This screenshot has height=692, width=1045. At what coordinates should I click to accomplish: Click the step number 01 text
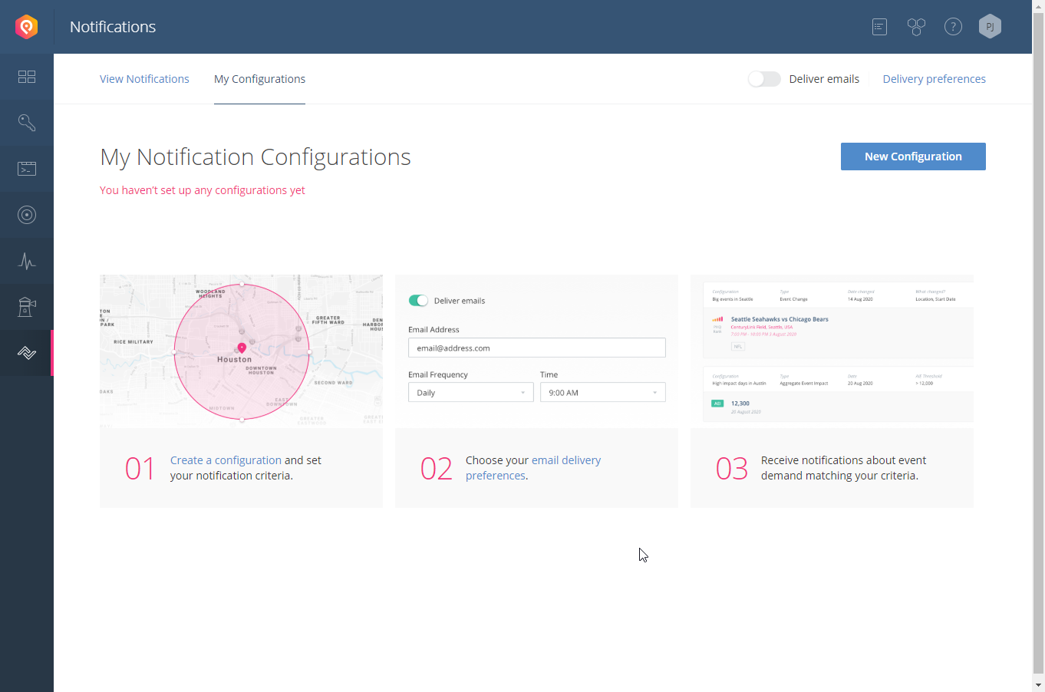point(140,468)
